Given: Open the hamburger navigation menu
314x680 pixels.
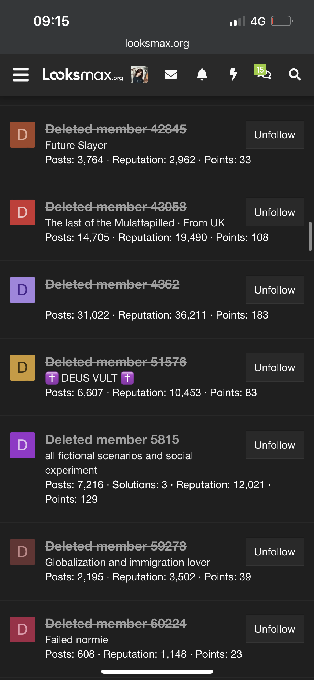Looking at the screenshot, I should pos(21,75).
